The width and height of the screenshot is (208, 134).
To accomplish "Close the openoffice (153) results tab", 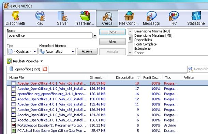I will (x=45, y=69).
